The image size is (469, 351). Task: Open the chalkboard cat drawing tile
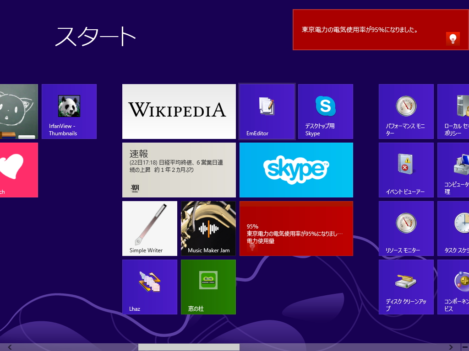pos(19,112)
